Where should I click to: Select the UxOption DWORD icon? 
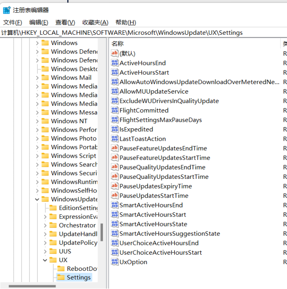click(114, 262)
